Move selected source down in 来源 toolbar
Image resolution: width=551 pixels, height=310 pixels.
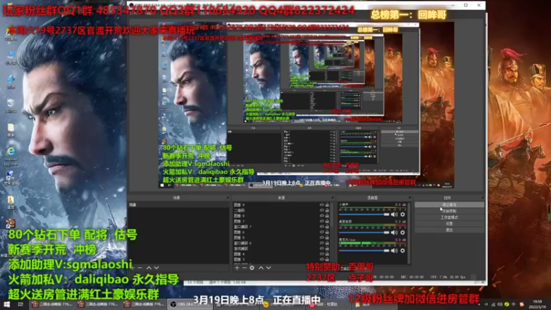(269, 268)
